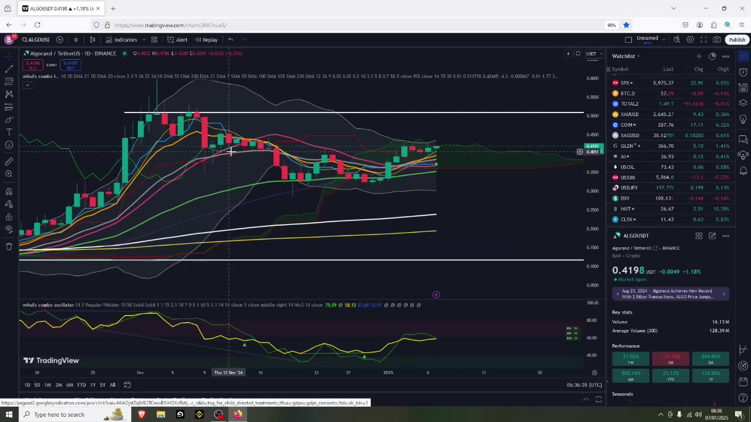This screenshot has height=422, width=751.
Task: Collapse the bottom panel chevron
Action: (x=586, y=400)
